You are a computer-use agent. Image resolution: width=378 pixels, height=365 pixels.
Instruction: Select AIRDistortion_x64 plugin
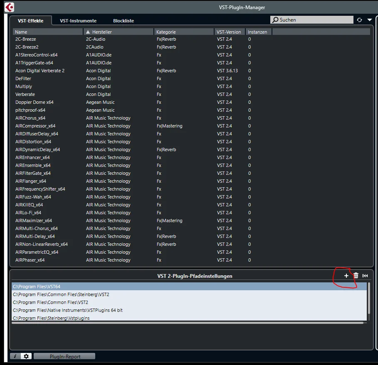[192, 142]
